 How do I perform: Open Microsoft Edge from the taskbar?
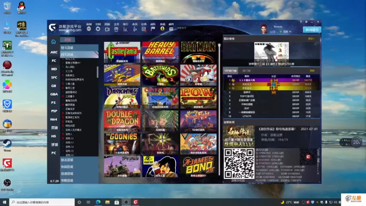tap(98, 202)
